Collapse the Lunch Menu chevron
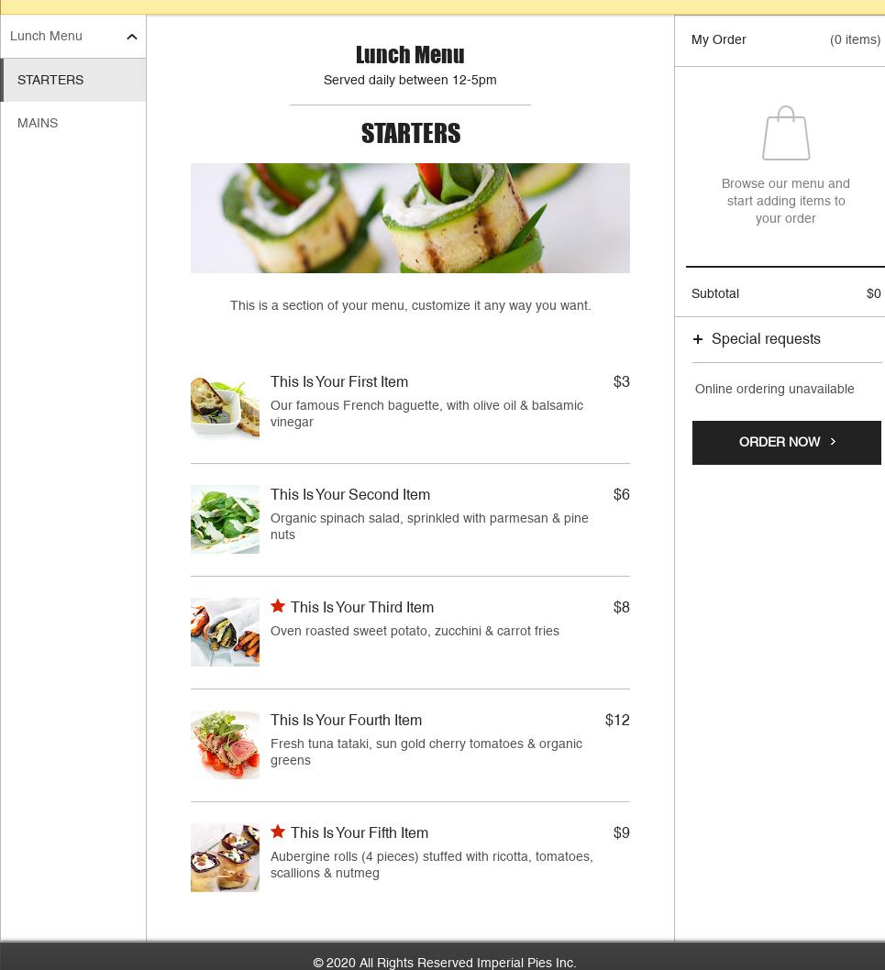 pyautogui.click(x=132, y=37)
